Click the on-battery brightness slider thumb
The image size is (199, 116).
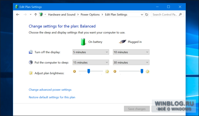pyautogui.click(x=89, y=71)
